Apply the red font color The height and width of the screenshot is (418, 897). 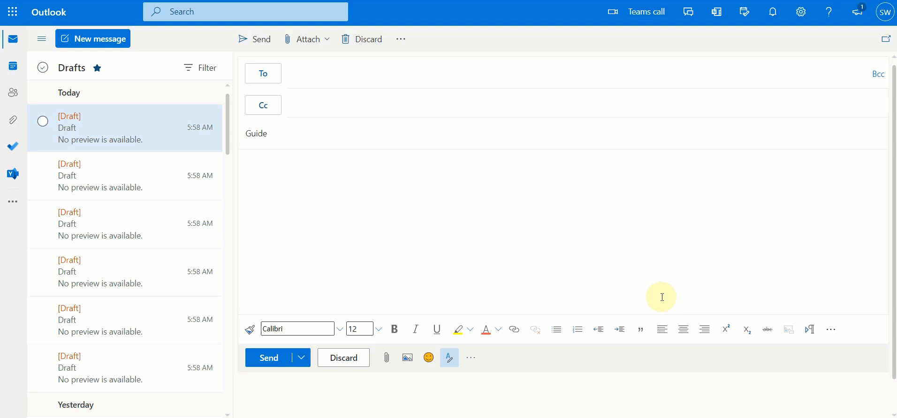(x=486, y=329)
